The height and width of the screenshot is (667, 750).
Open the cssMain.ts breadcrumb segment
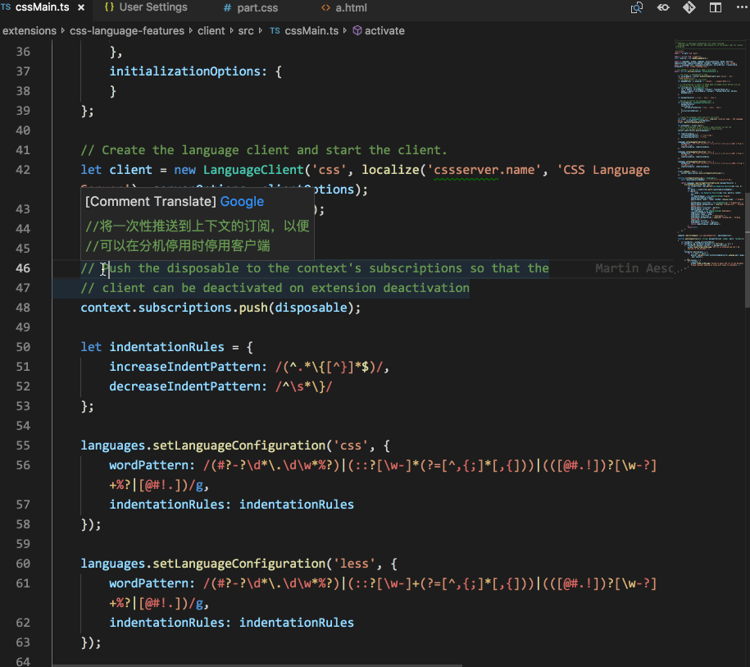click(x=311, y=30)
